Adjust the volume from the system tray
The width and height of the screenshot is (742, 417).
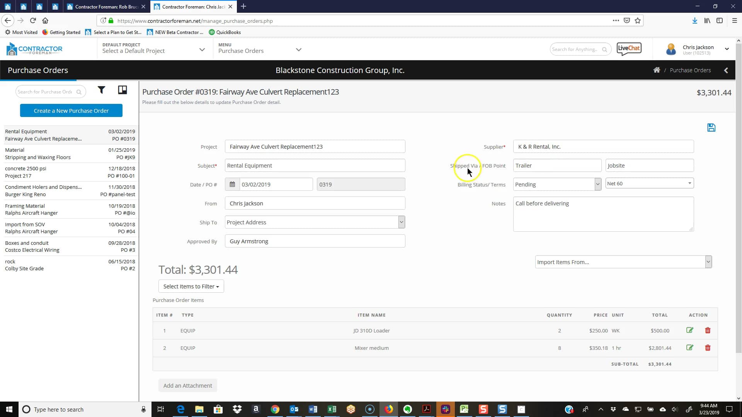[x=676, y=409]
